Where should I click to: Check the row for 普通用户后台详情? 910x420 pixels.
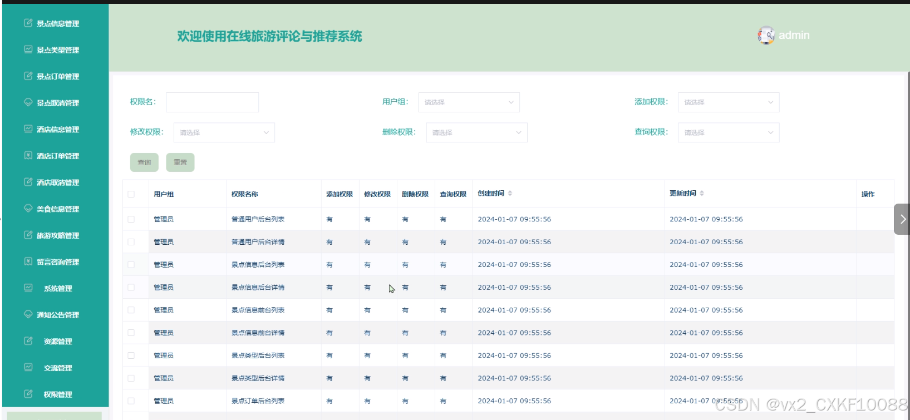(x=131, y=242)
